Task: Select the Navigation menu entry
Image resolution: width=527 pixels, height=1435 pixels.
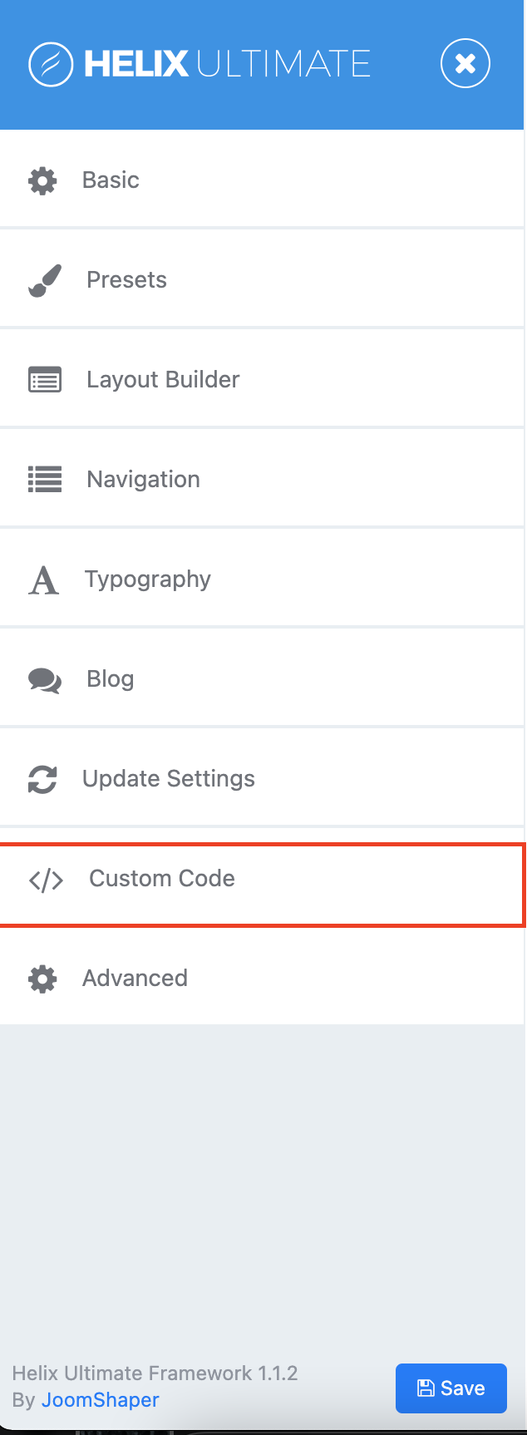Action: (x=143, y=480)
